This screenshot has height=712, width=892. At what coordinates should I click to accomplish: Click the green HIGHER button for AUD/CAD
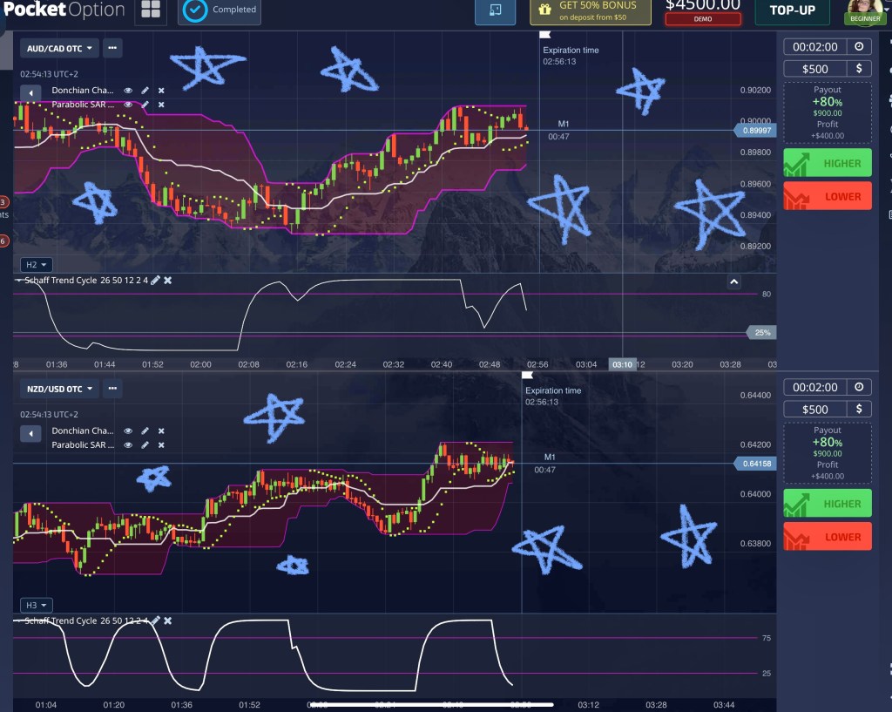[x=826, y=162]
